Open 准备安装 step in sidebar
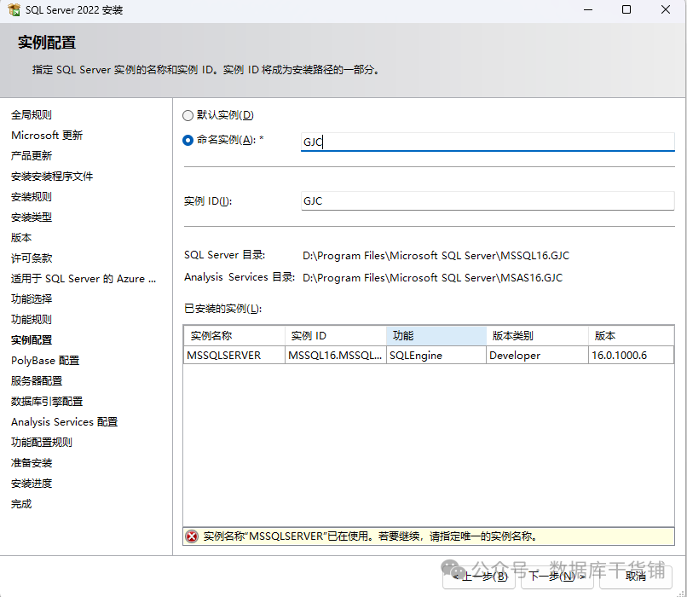 32,463
